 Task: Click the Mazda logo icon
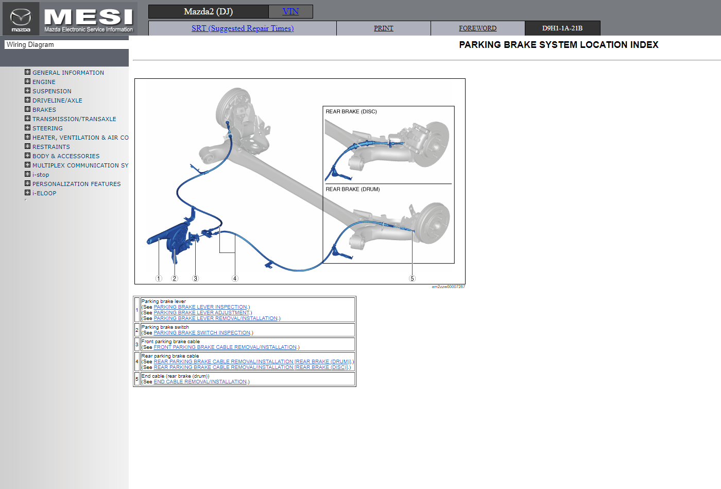click(21, 19)
